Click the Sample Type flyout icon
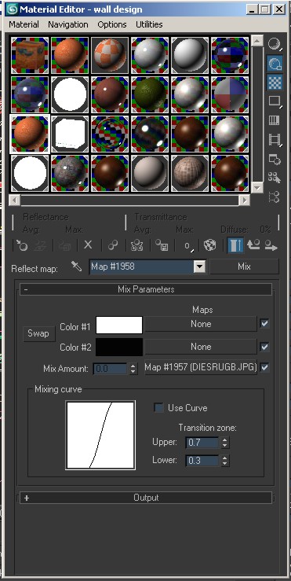This screenshot has height=581, width=291. point(275,44)
